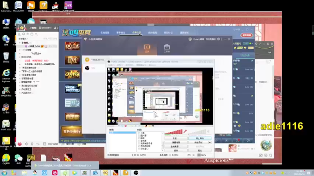Switch to the 好友列表 tab on right panel
The image size is (314, 176).
point(245,56)
